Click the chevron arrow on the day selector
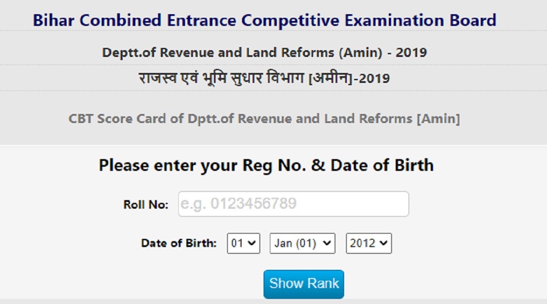The height and width of the screenshot is (304, 547). pyautogui.click(x=252, y=243)
